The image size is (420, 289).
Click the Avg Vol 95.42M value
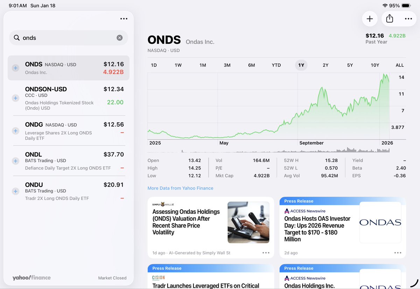(329, 176)
